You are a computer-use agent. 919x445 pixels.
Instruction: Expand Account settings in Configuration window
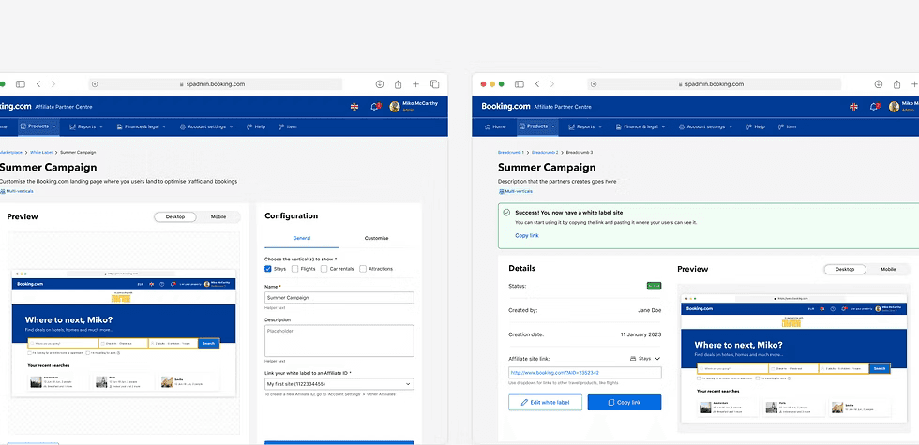pos(206,126)
